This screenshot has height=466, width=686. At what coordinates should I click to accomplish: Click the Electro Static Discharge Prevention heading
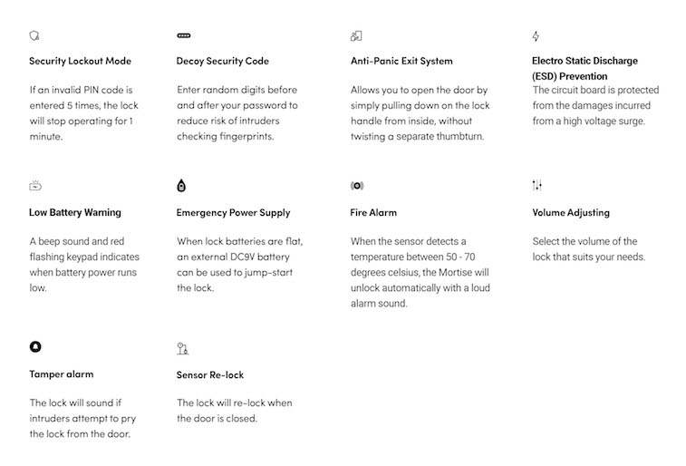tap(585, 69)
